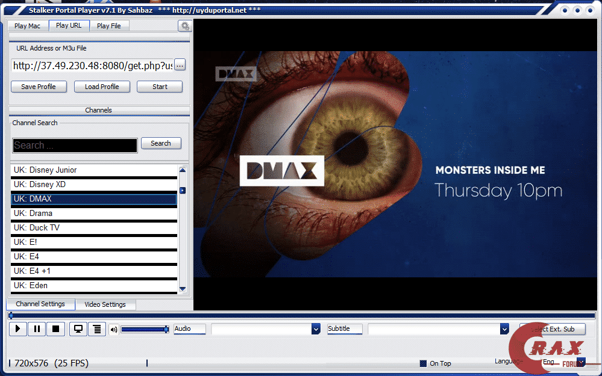Select channel UK: Disney XD
Image resolution: width=602 pixels, height=376 pixels.
pos(94,185)
